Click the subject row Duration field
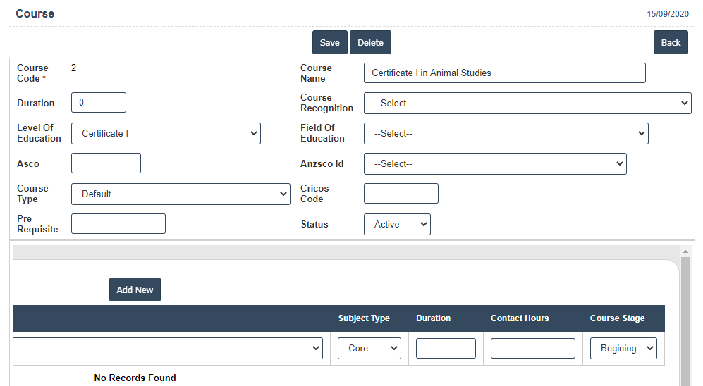Screen dimensions: 703x386 click(446, 349)
